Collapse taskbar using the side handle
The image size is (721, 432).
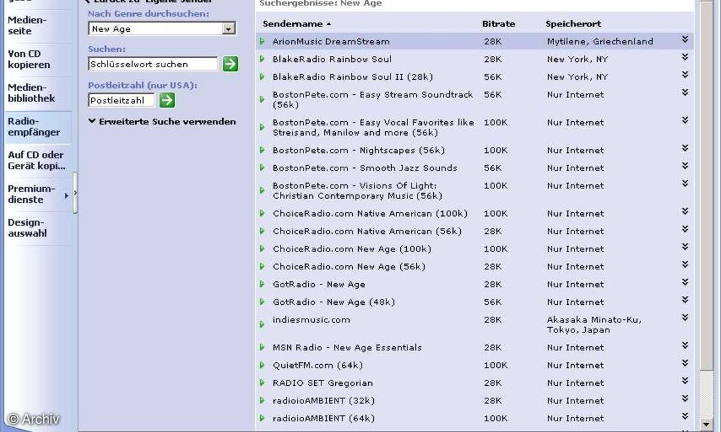75,193
